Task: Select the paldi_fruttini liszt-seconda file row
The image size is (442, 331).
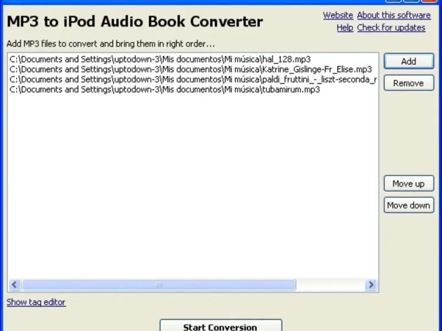Action: coord(193,79)
